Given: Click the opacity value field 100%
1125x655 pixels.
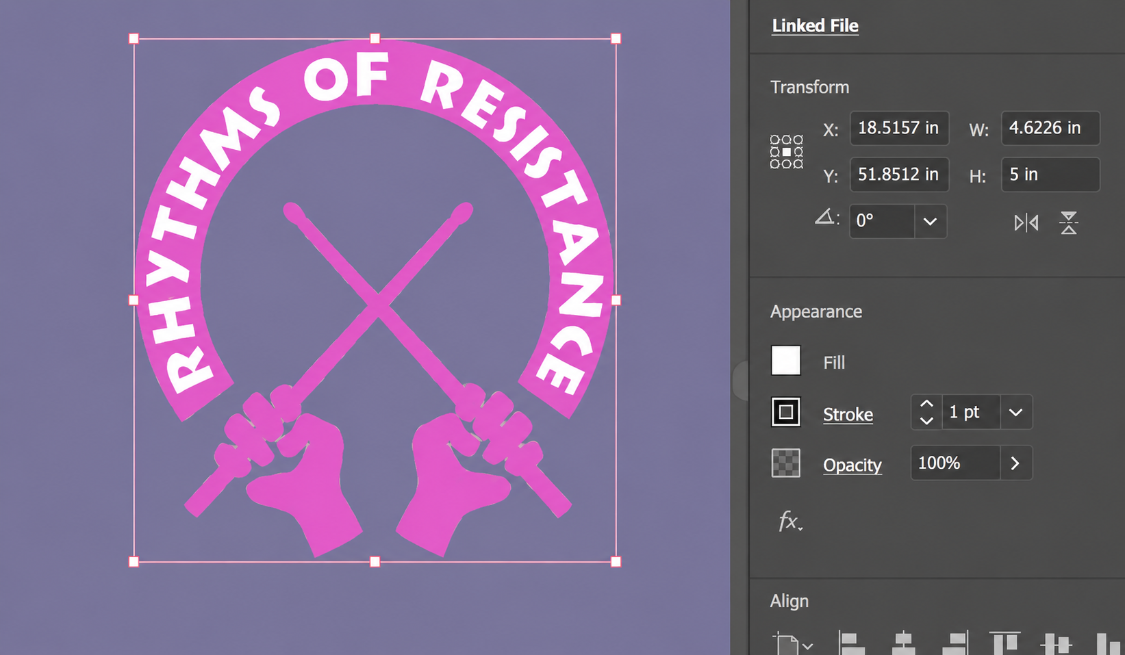Looking at the screenshot, I should pyautogui.click(x=955, y=463).
